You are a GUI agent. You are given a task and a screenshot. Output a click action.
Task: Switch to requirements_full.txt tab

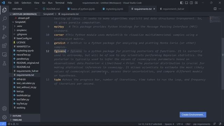(x=173, y=9)
